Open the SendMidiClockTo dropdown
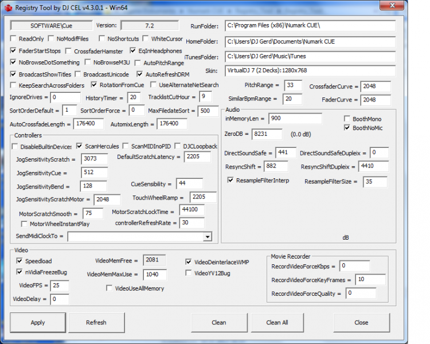 207,236
